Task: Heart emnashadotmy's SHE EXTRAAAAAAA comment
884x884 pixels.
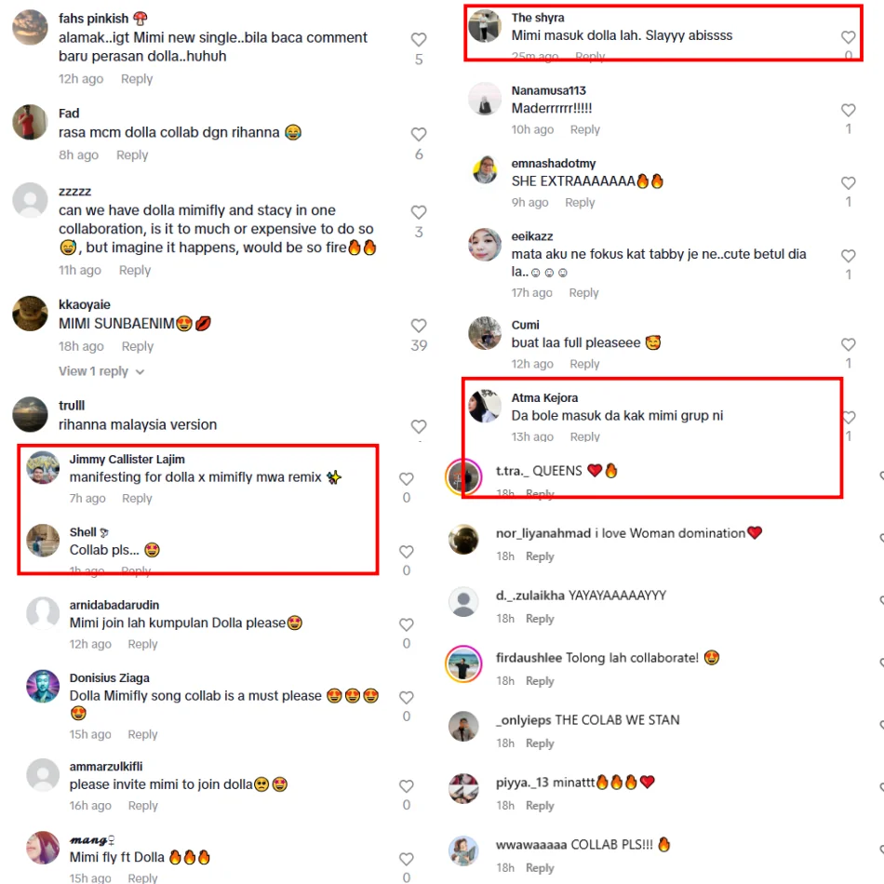Action: [x=848, y=182]
